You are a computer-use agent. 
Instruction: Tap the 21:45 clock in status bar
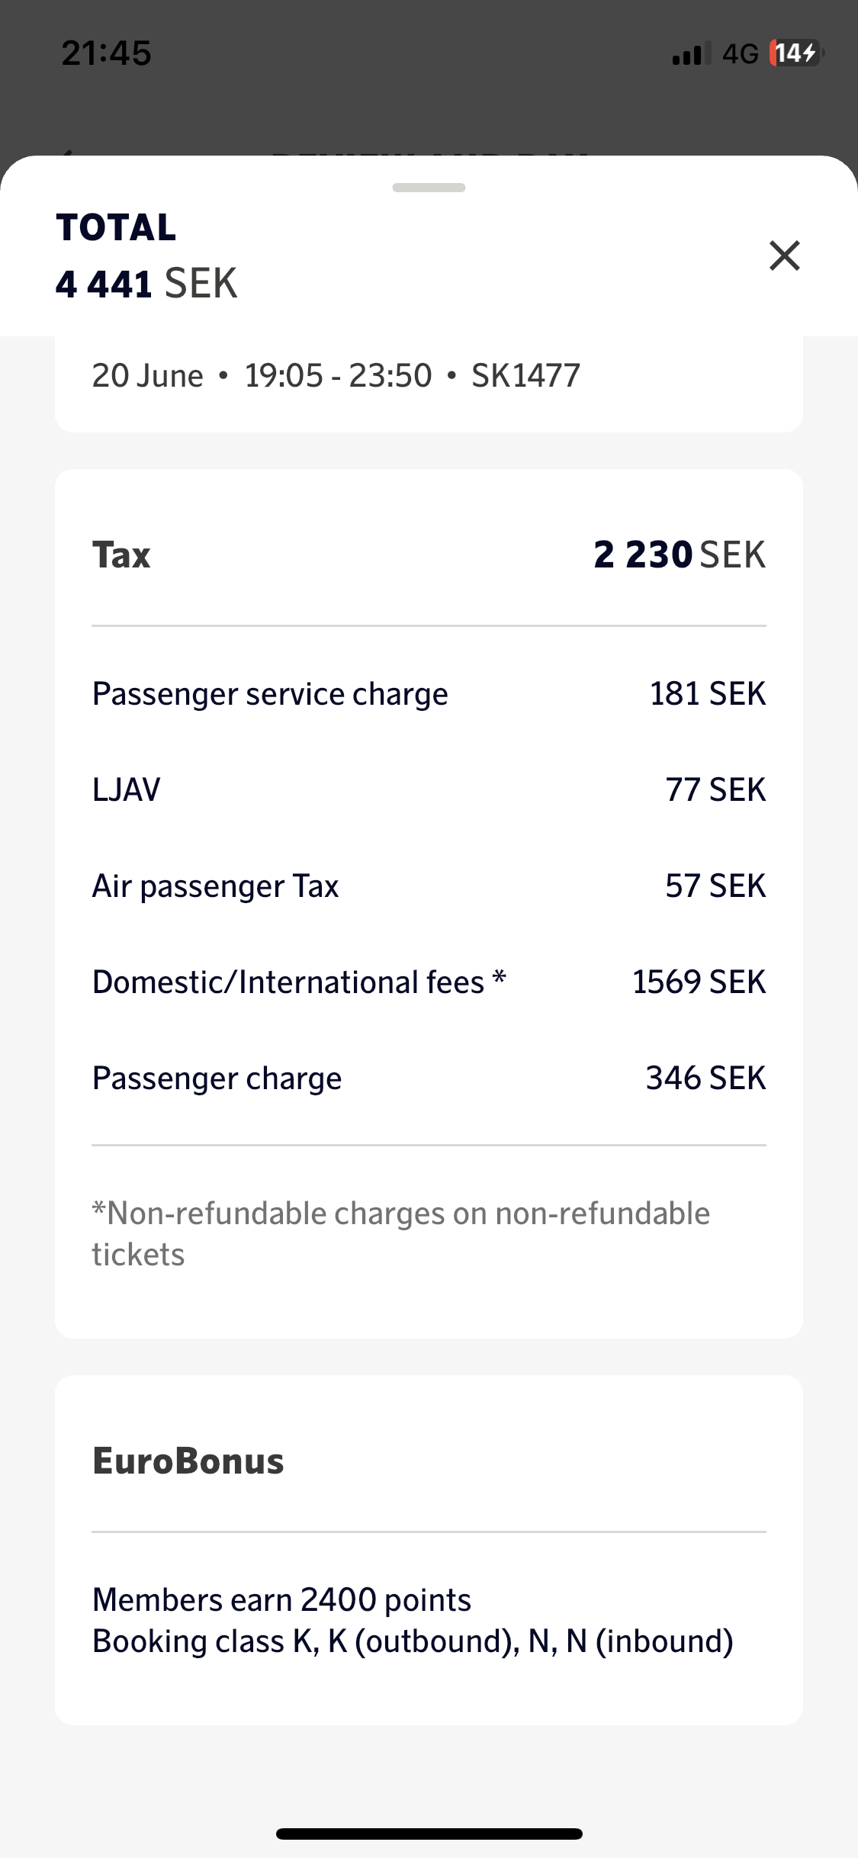coord(106,53)
